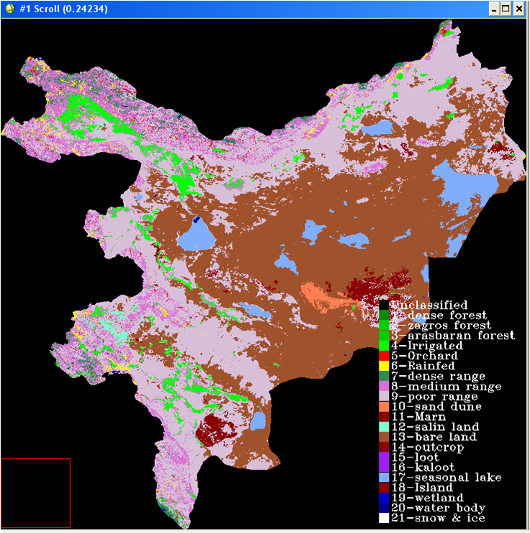Screen dimensions: 530x533
Task: Minimize the #1 Scroll window
Action: (x=494, y=9)
